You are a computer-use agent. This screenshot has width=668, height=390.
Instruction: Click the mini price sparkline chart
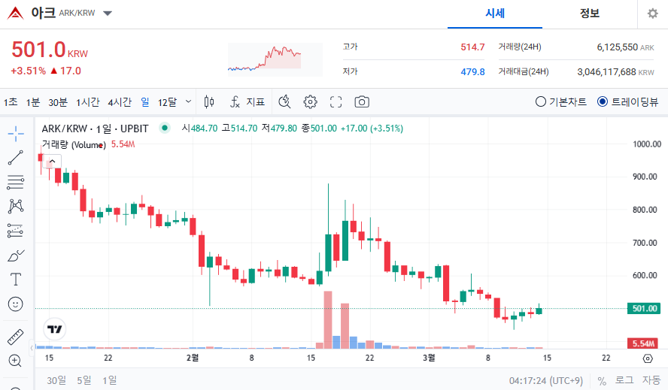pyautogui.click(x=275, y=59)
